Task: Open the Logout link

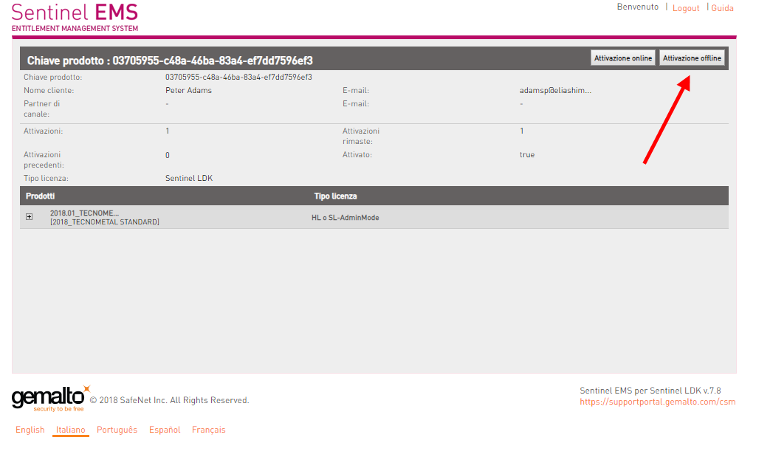Action: tap(686, 8)
